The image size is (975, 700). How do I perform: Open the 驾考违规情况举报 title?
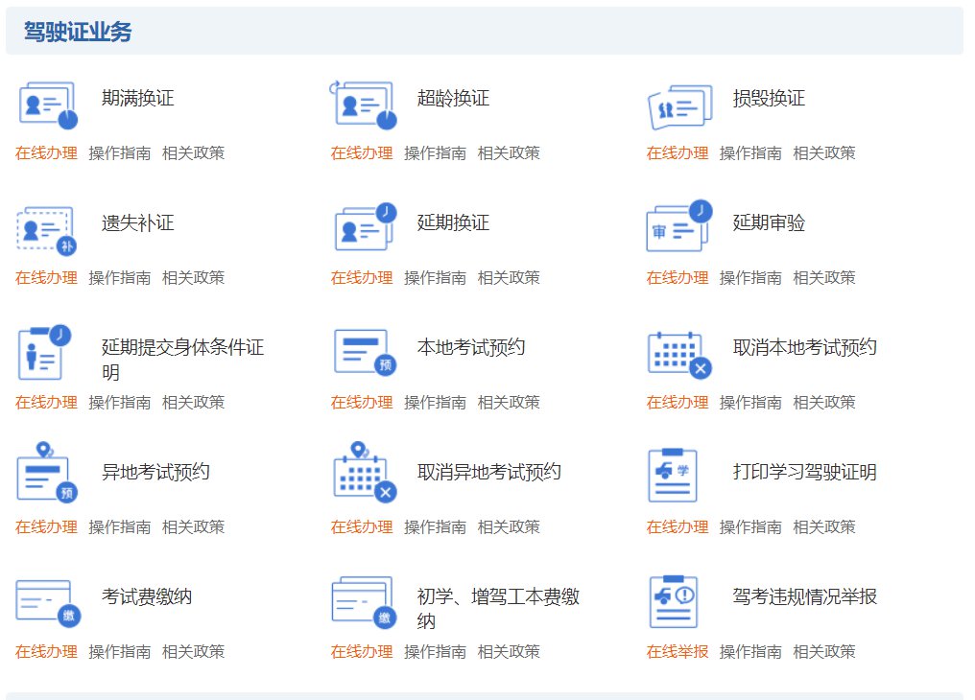(805, 596)
